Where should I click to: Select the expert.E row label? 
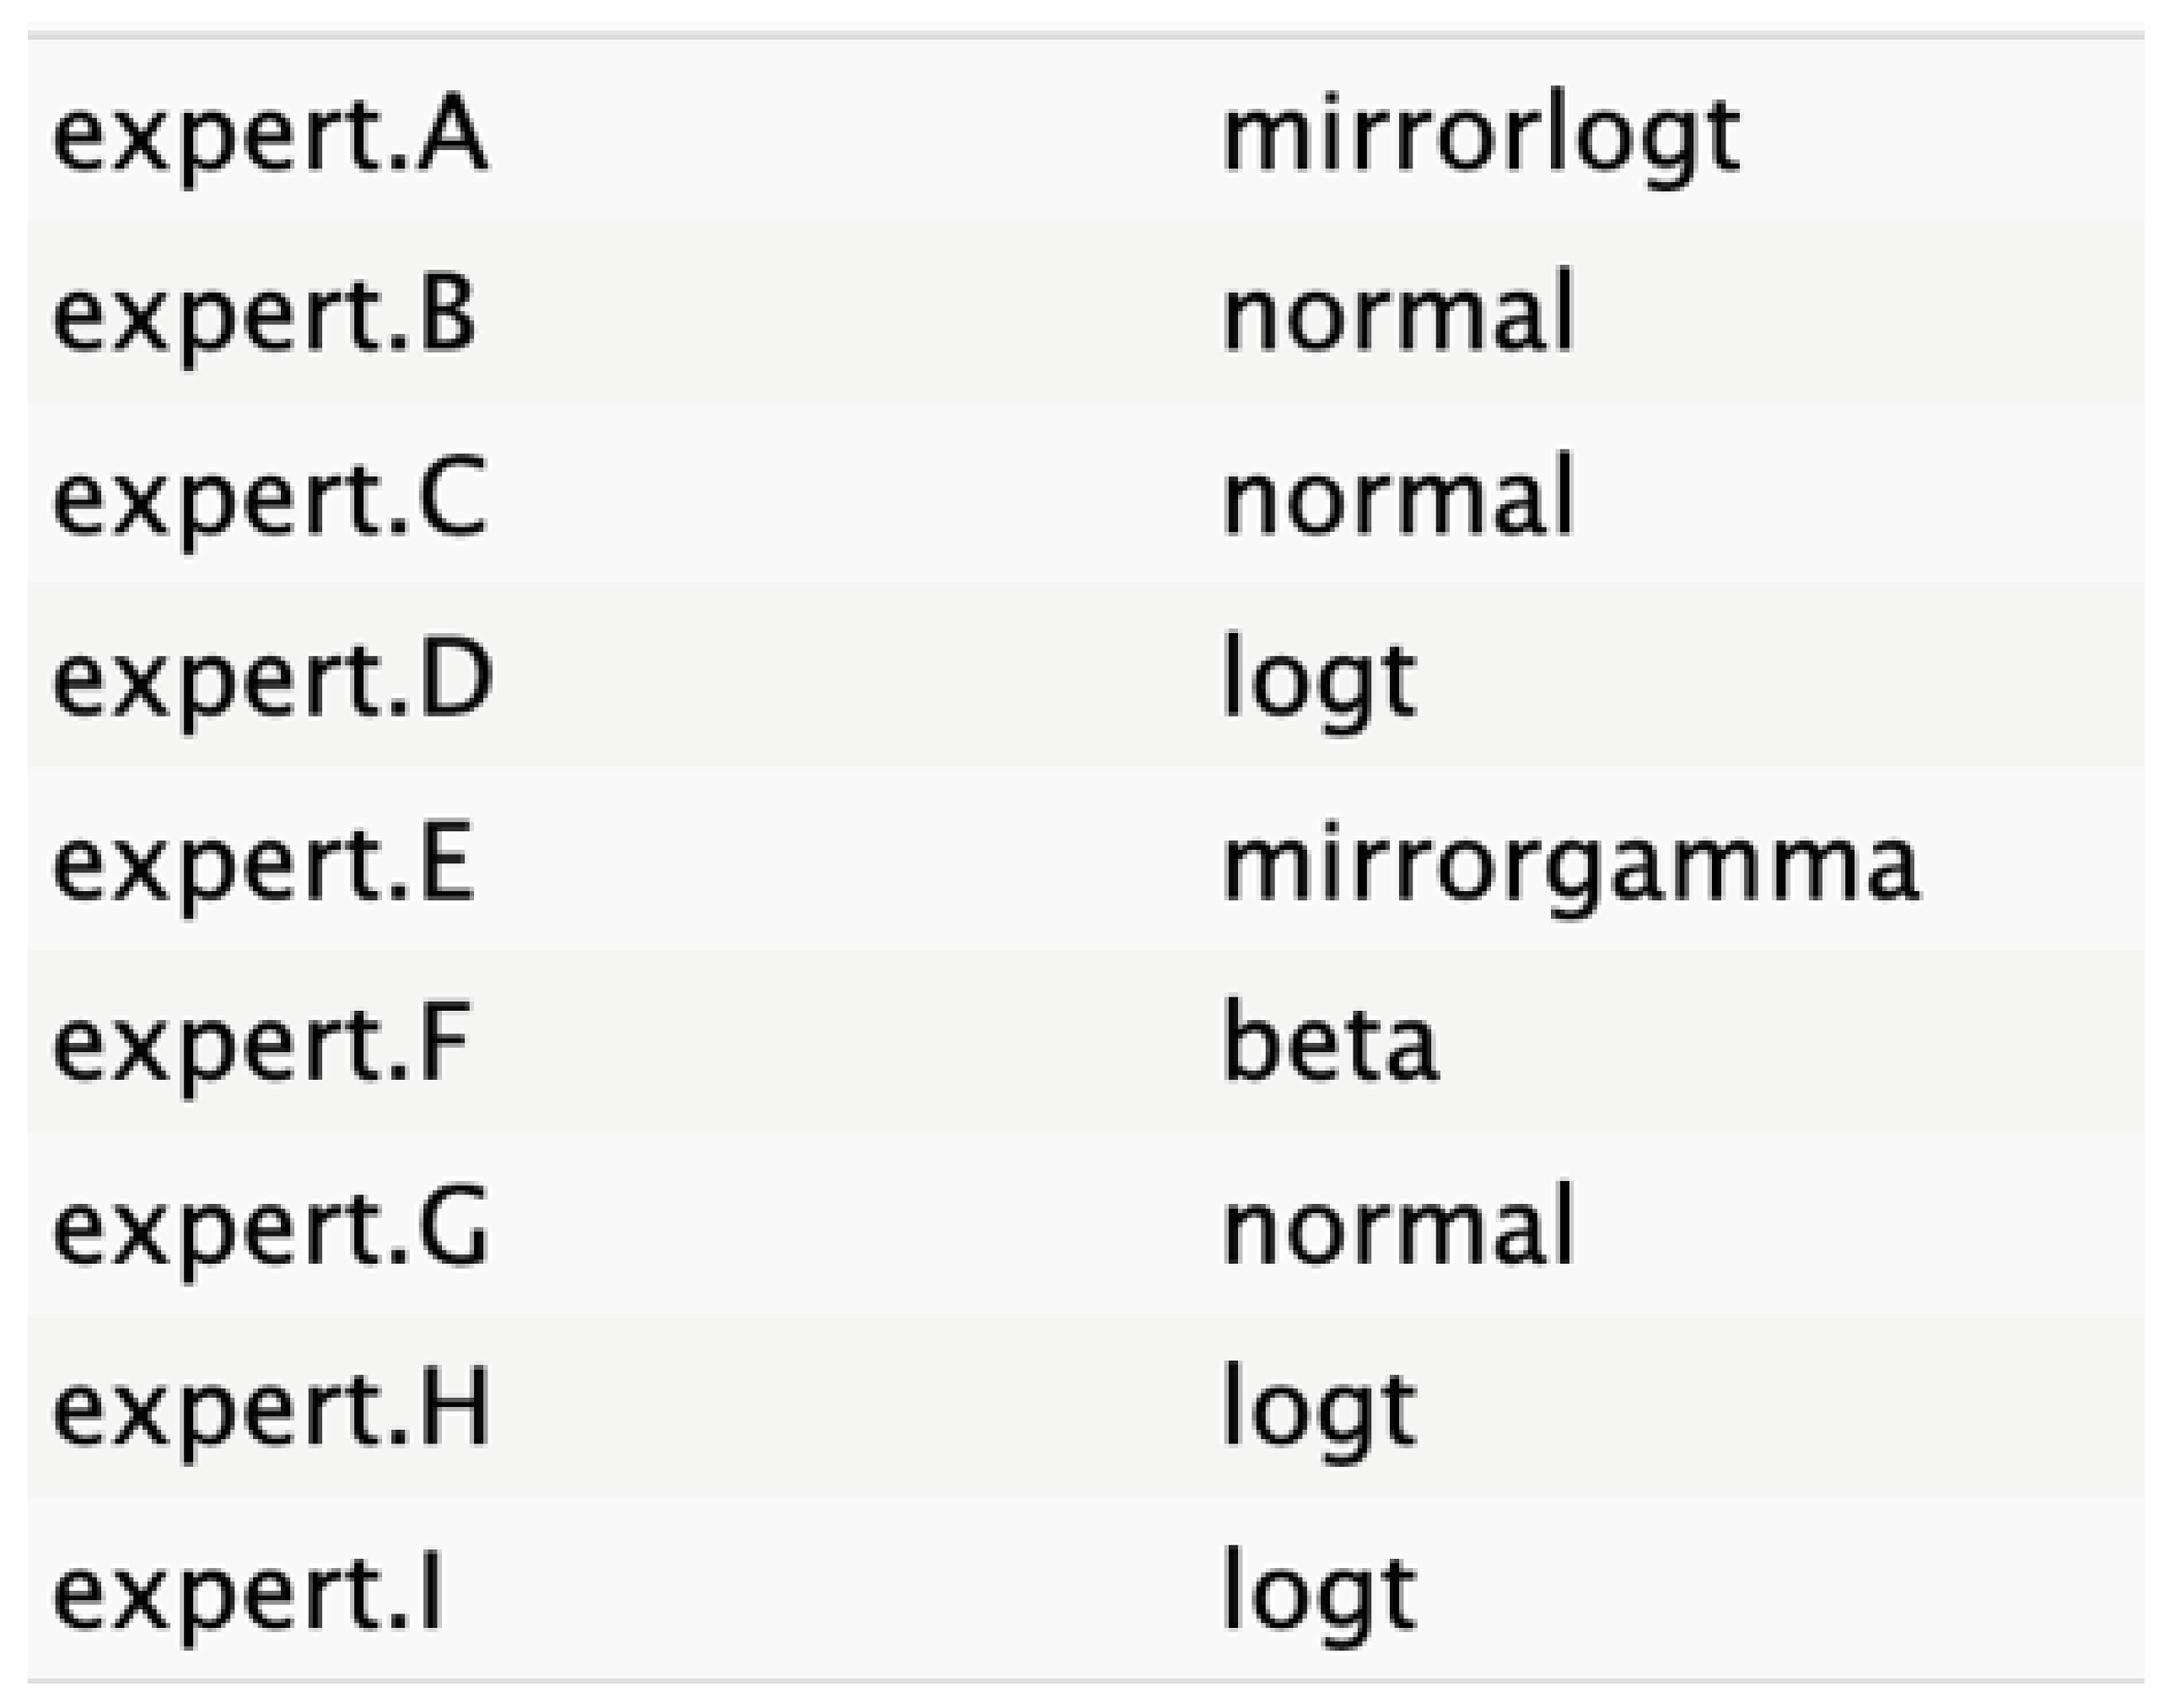click(262, 865)
